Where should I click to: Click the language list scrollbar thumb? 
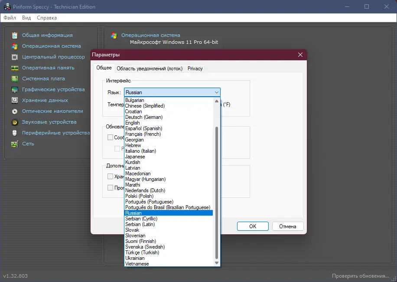pos(216,193)
